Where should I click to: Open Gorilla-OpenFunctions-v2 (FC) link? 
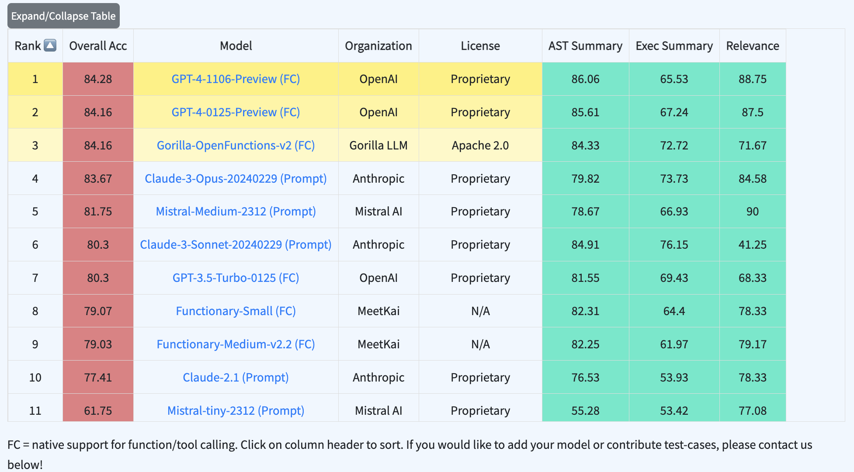click(236, 146)
